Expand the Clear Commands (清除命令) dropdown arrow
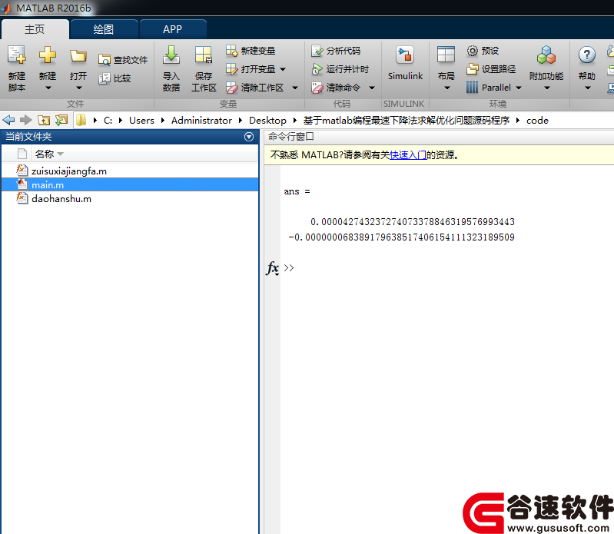Screen dimensions: 614x534 click(x=372, y=88)
